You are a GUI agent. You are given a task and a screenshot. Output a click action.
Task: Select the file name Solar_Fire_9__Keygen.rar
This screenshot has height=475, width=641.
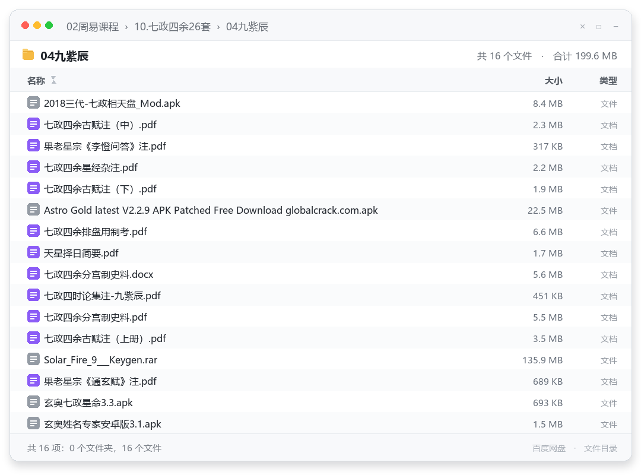100,360
